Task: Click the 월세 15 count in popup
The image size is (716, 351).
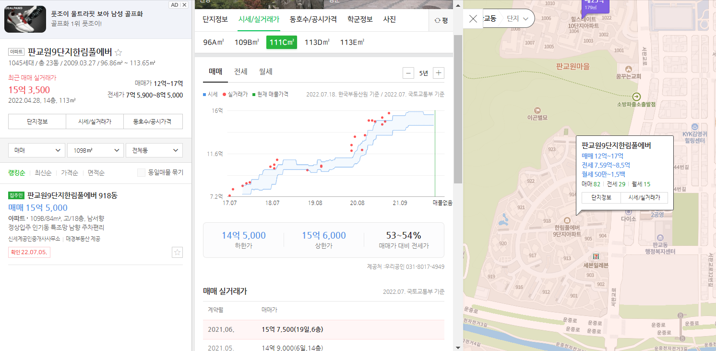Action: click(x=641, y=184)
